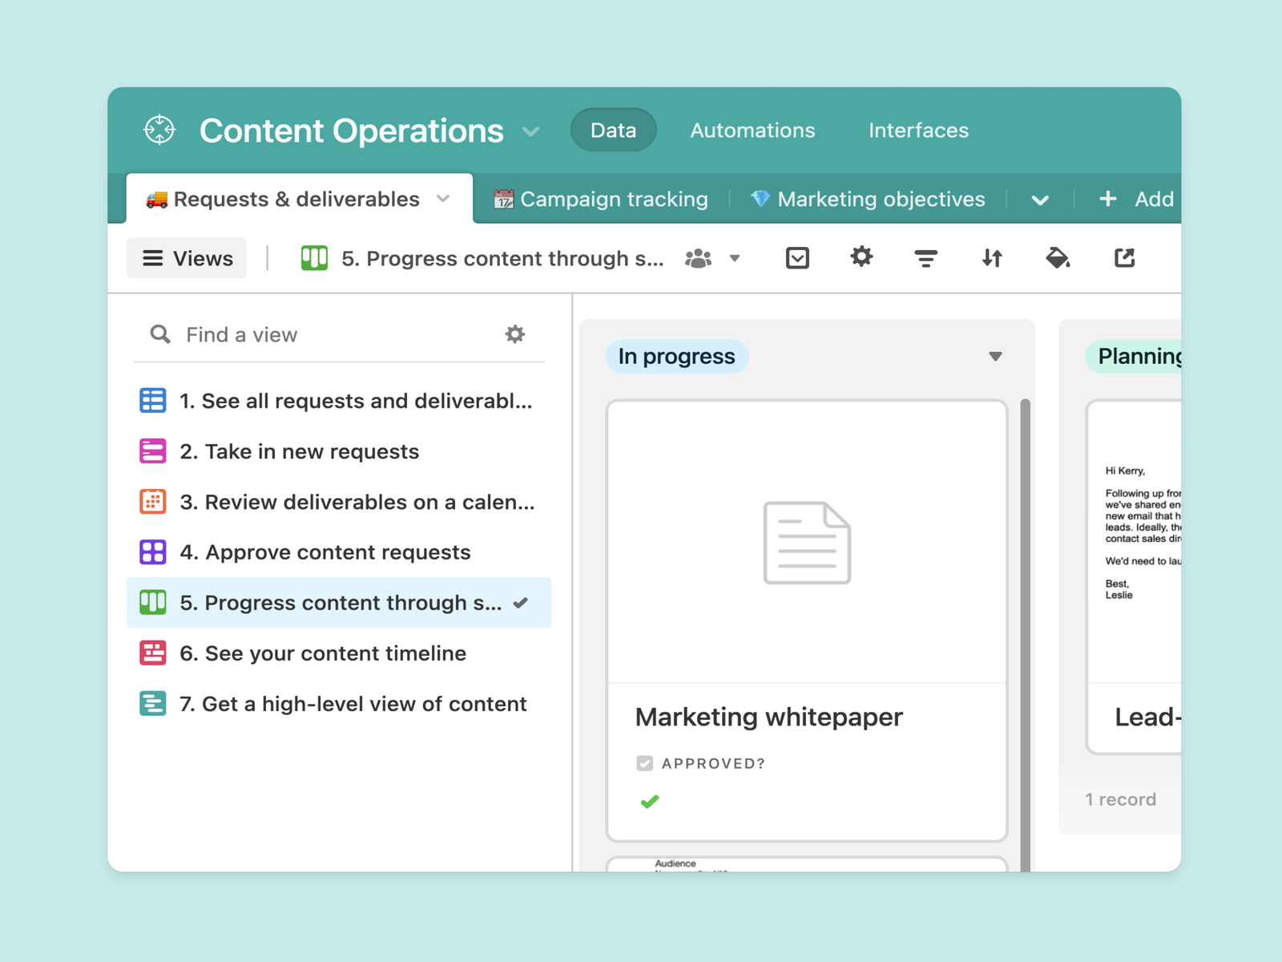The height and width of the screenshot is (962, 1282).
Task: Switch to the Data tab
Action: click(613, 130)
